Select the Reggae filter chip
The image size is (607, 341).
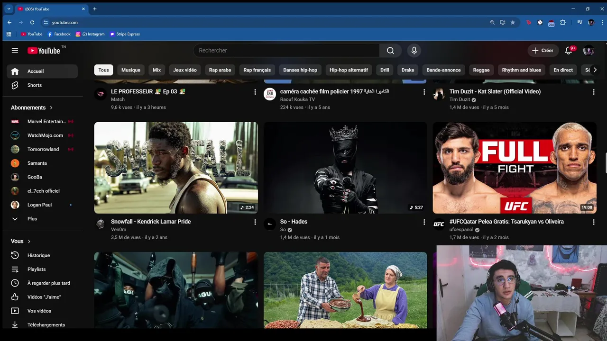[x=481, y=70]
